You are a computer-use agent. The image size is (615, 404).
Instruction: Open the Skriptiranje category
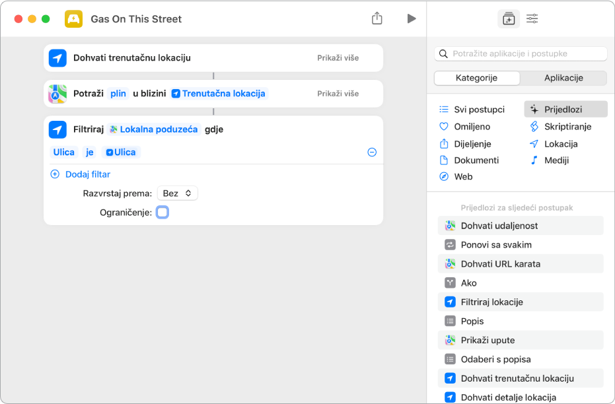tap(567, 127)
